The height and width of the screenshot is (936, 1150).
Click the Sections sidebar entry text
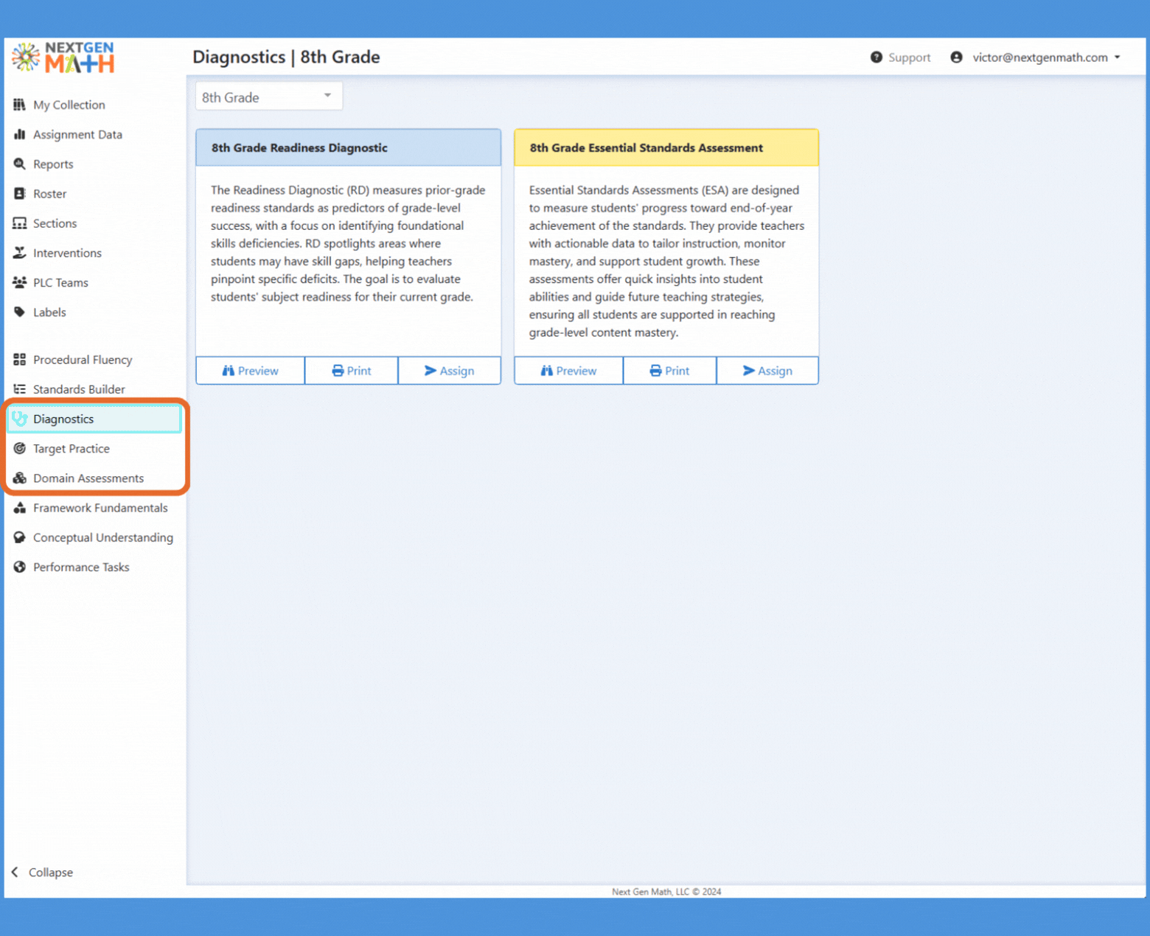(x=55, y=223)
